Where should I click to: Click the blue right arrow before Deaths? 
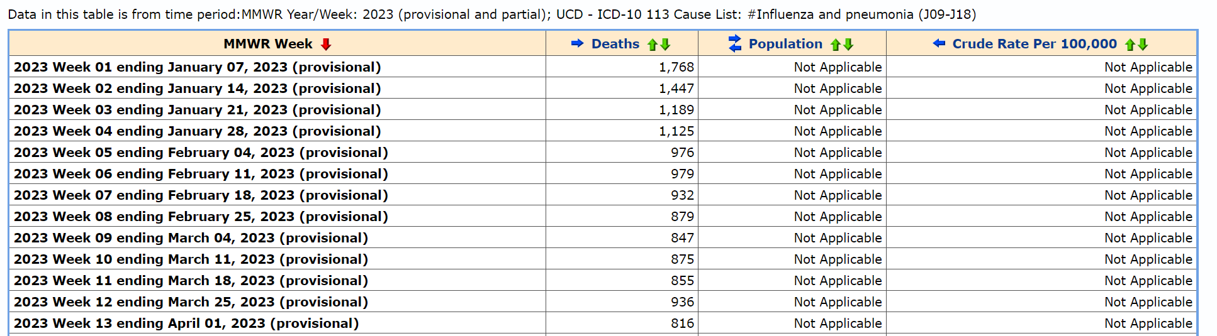(577, 43)
